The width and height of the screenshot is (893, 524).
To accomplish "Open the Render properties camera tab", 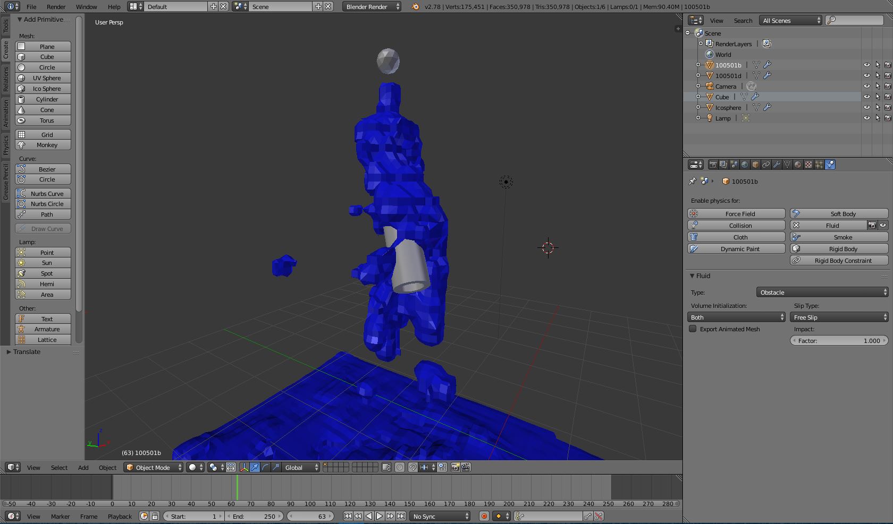I will tap(713, 165).
